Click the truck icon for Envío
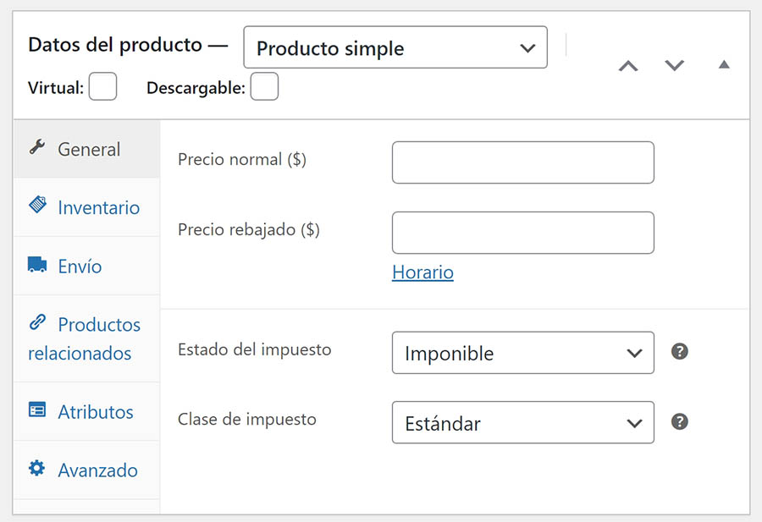The width and height of the screenshot is (762, 522). point(37,266)
